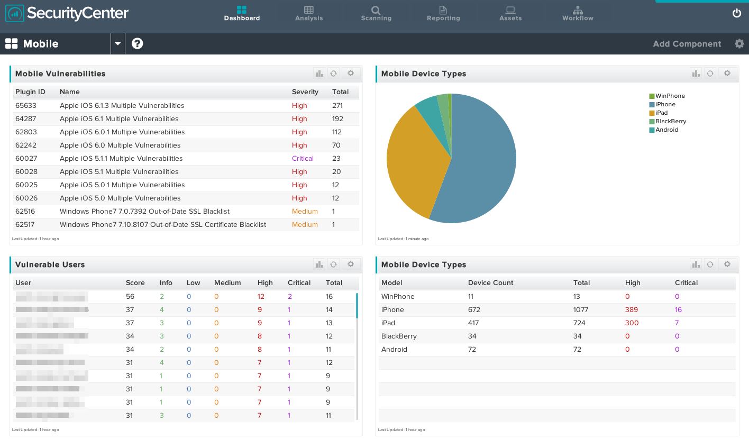Click the iPad legend color swatch
This screenshot has width=749, height=439.
[652, 113]
